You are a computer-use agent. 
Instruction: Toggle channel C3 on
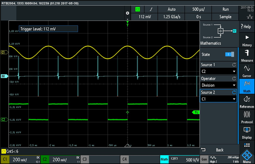[100, 159]
